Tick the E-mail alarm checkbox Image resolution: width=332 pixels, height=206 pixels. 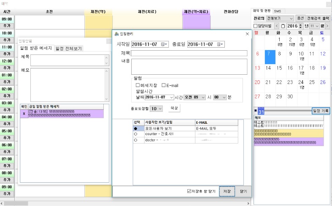click(x=164, y=85)
